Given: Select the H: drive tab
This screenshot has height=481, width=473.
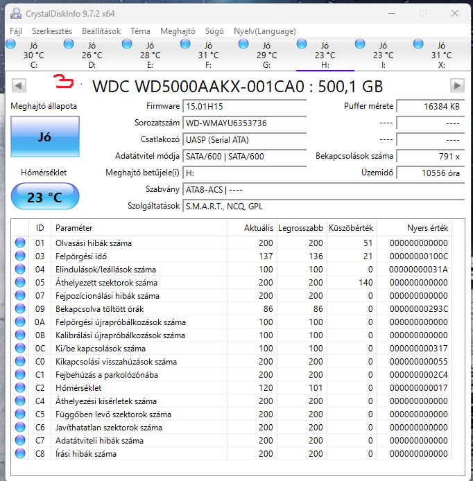Looking at the screenshot, I should point(325,55).
